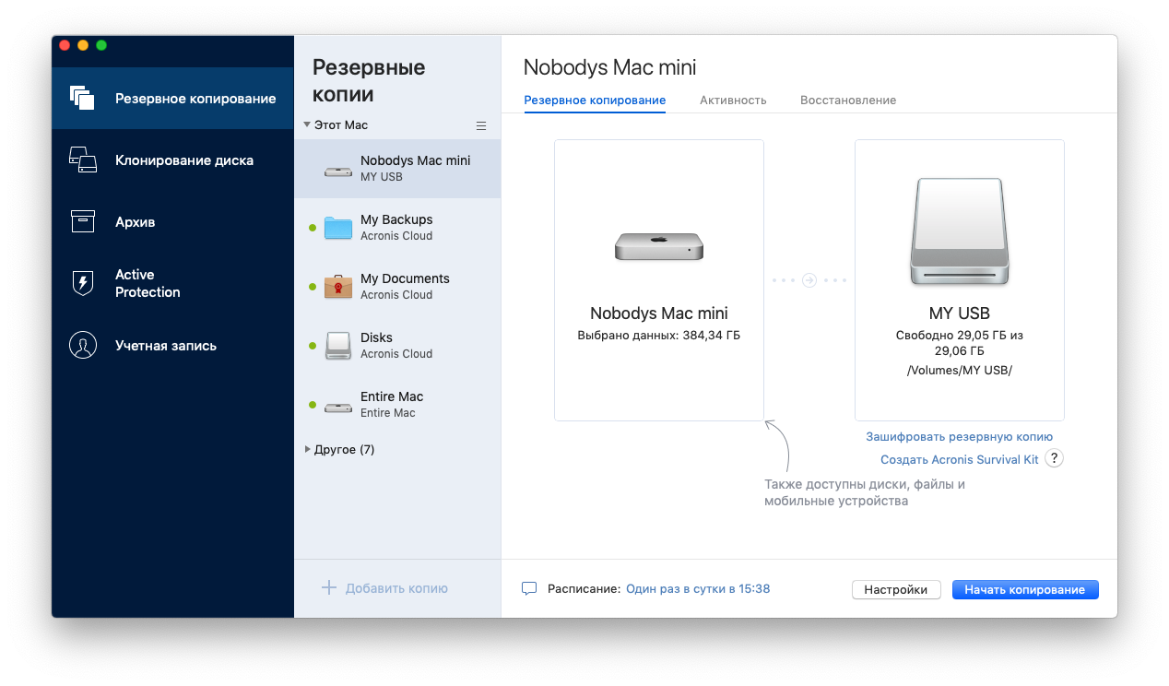Image resolution: width=1169 pixels, height=686 pixels.
Task: Open the Резервное копирование sidebar icon
Action: click(x=83, y=98)
